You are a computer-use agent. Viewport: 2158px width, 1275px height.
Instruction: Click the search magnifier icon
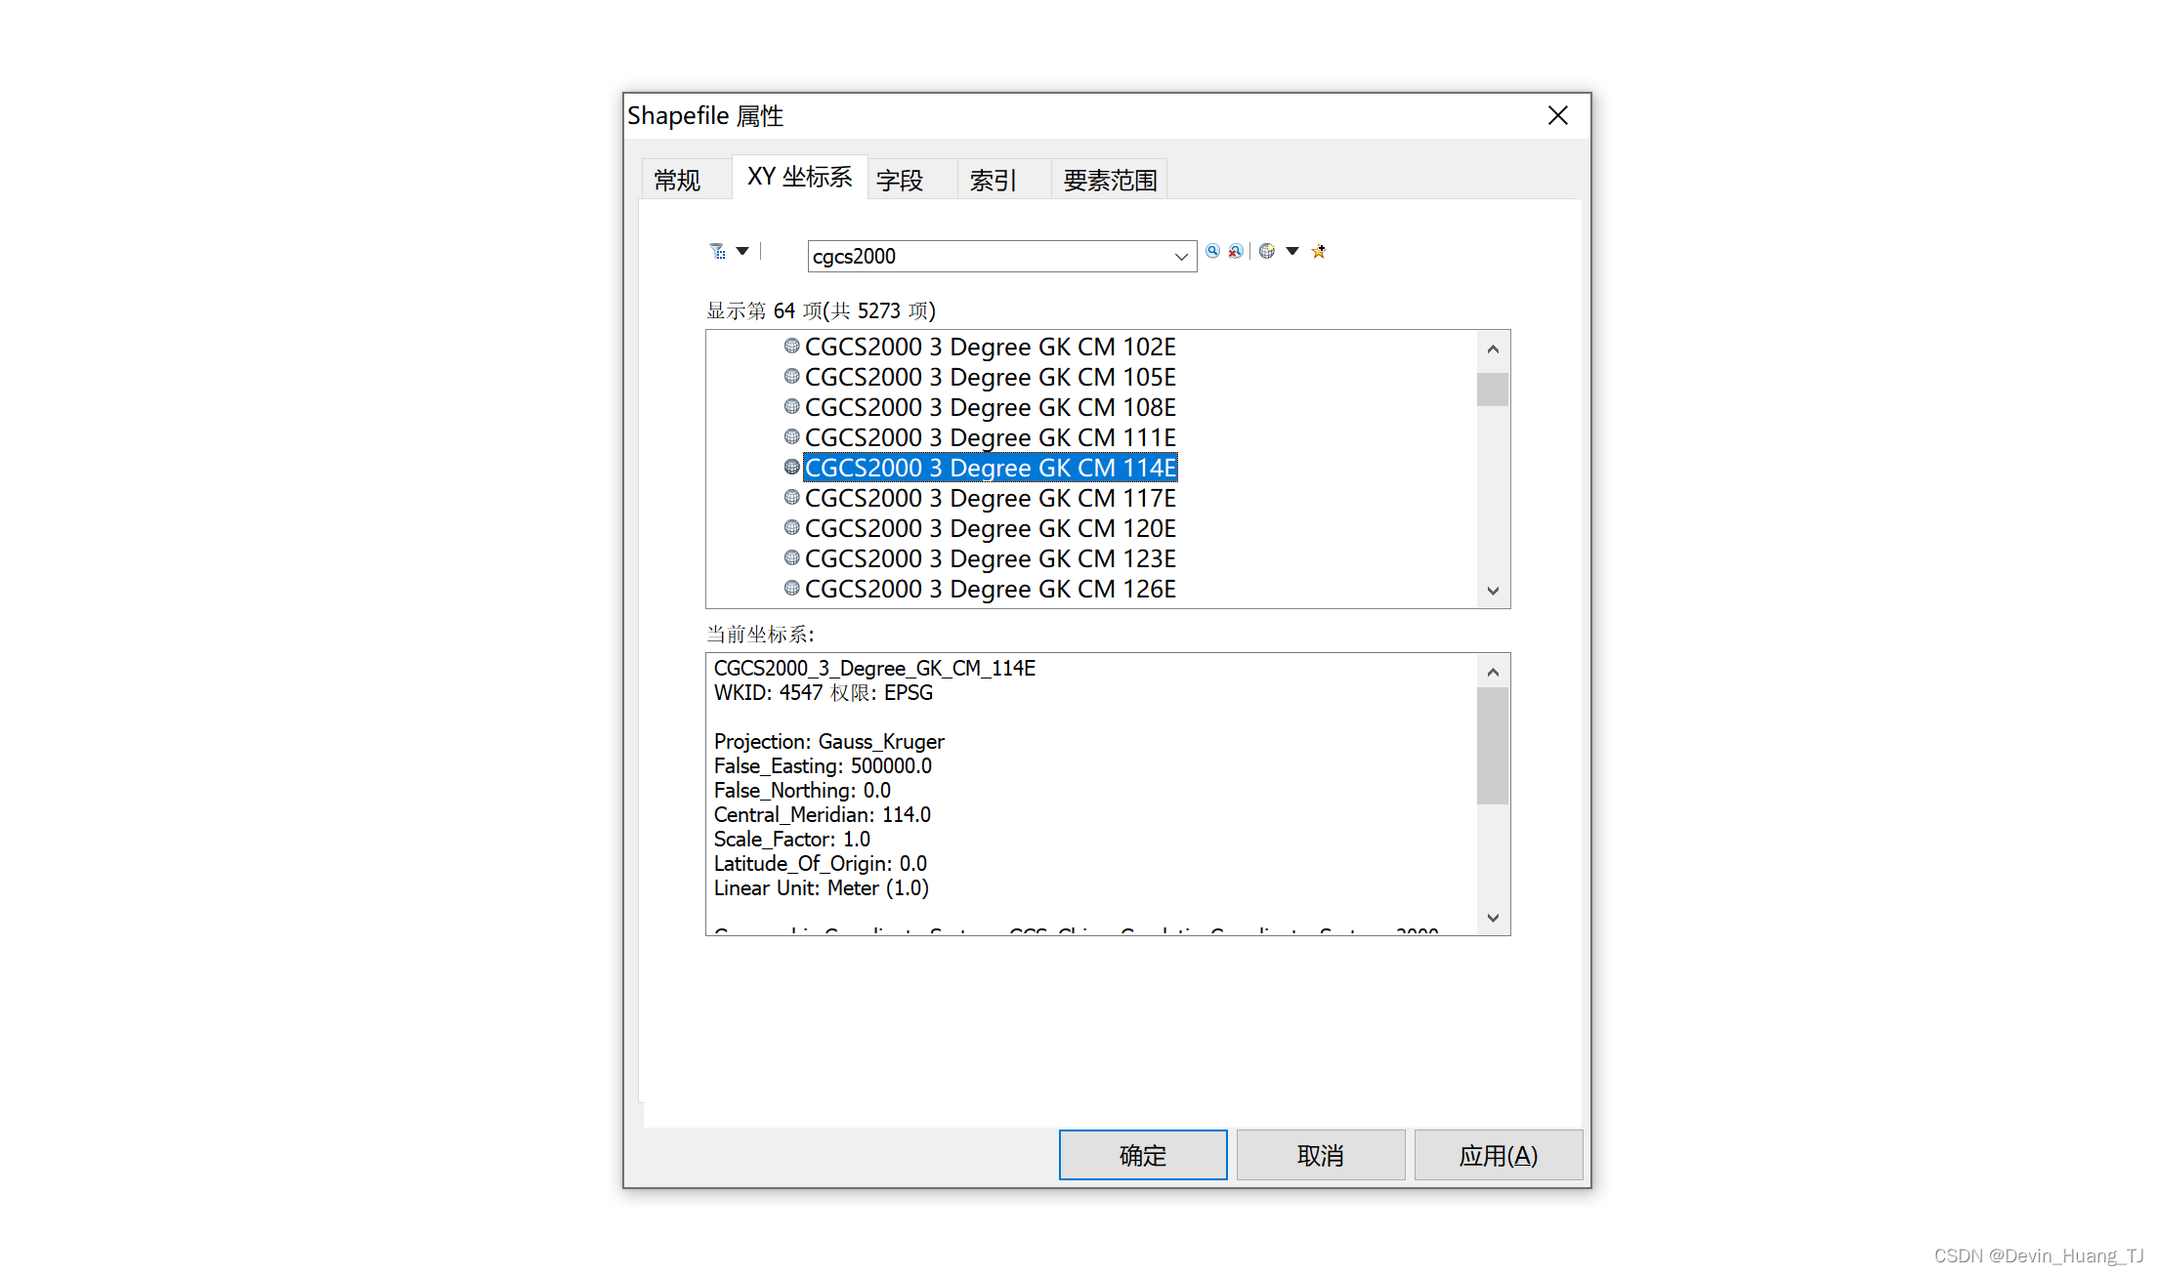pos(1212,251)
